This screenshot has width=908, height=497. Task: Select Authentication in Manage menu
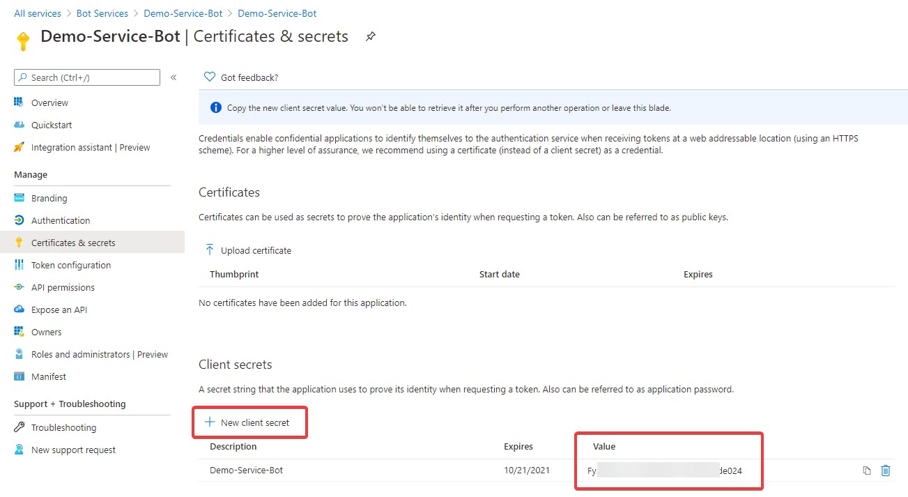point(61,220)
